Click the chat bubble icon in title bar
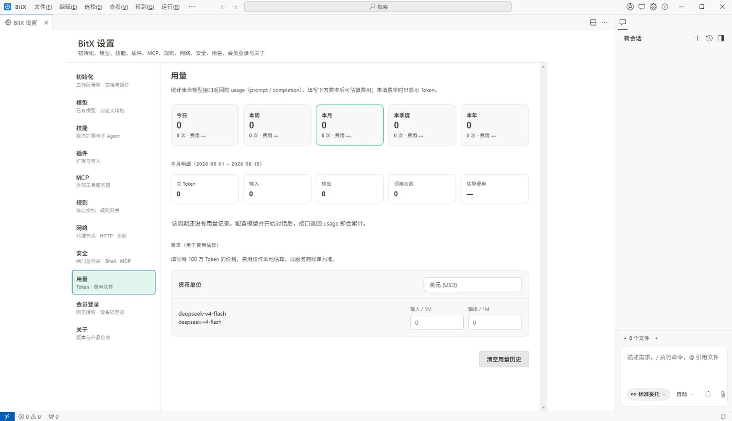Viewport: 732px width, 421px height. (x=642, y=7)
